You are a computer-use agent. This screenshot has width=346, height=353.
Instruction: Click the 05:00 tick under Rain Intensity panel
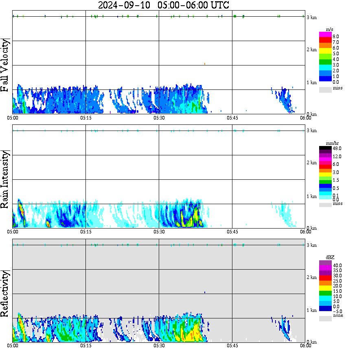coord(13,232)
